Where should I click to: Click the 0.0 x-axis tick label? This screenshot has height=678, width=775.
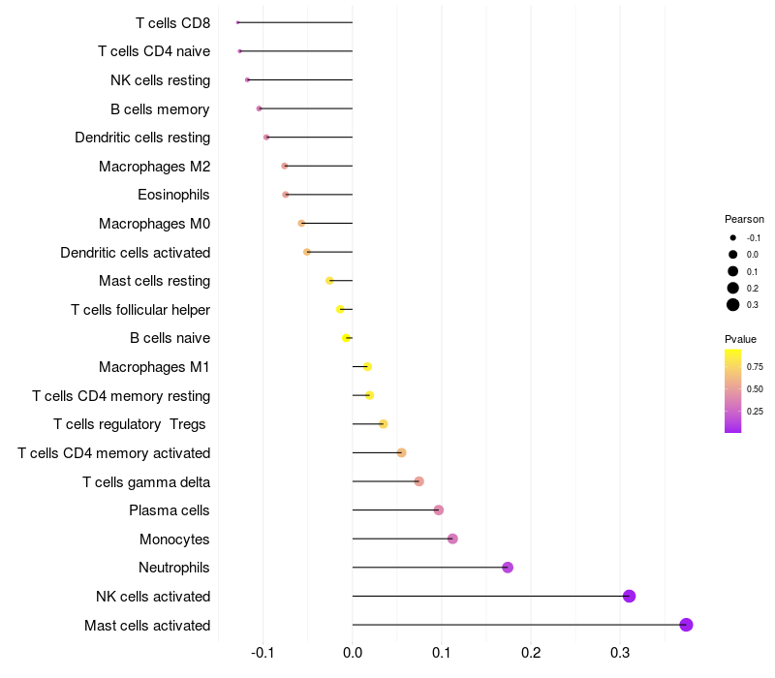click(353, 653)
